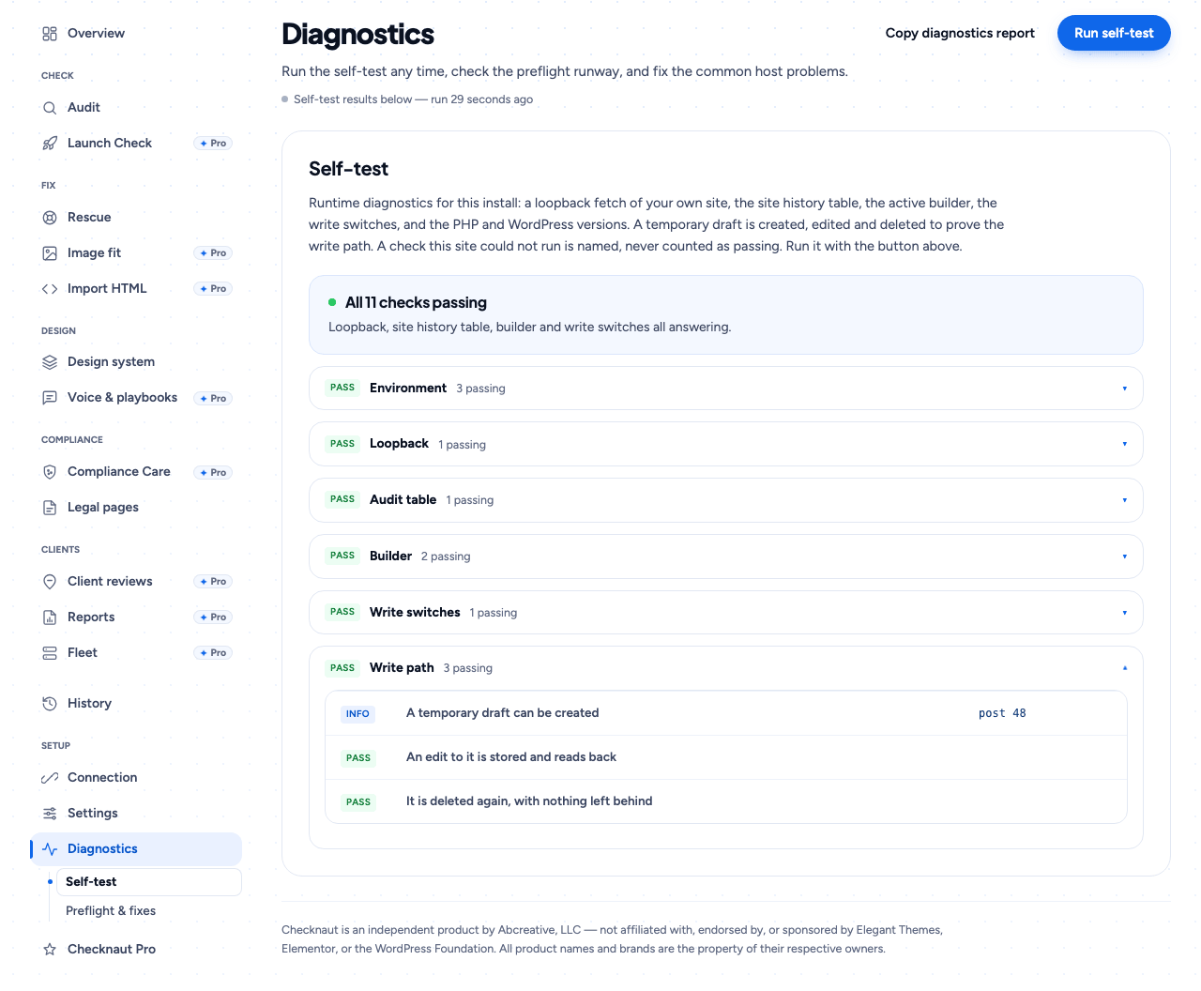
Task: Click the Pro badge next to Fleet
Action: coord(213,653)
